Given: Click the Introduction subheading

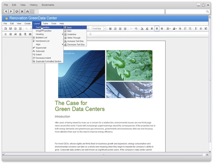Looking at the screenshot, I should (x=62, y=117).
